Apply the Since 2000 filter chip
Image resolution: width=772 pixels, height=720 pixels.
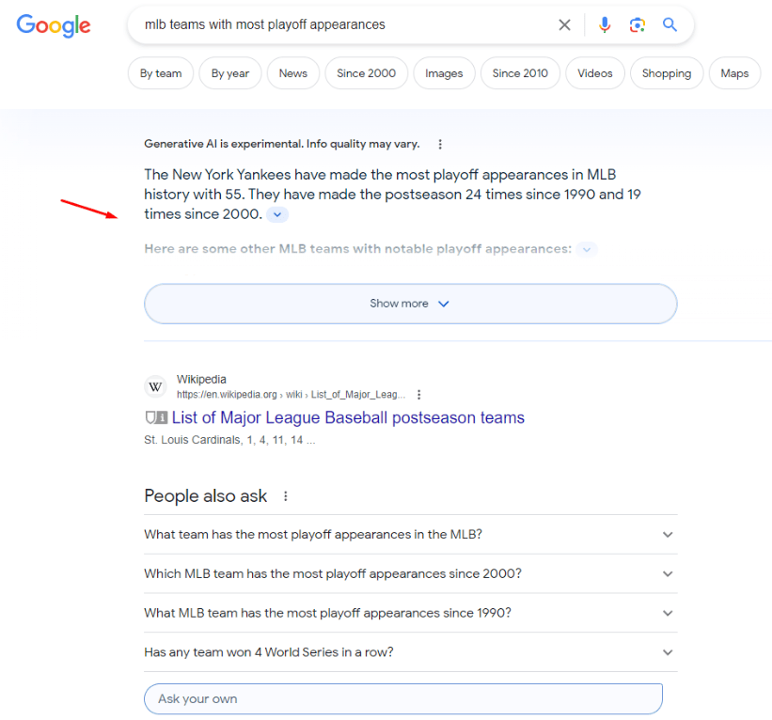click(x=366, y=73)
